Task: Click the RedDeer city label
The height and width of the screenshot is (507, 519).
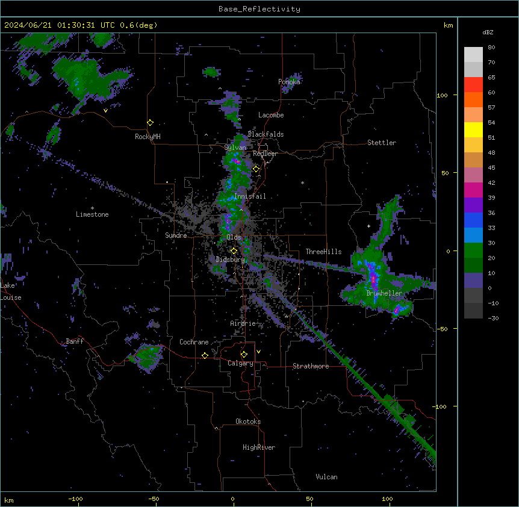Action: (x=265, y=154)
